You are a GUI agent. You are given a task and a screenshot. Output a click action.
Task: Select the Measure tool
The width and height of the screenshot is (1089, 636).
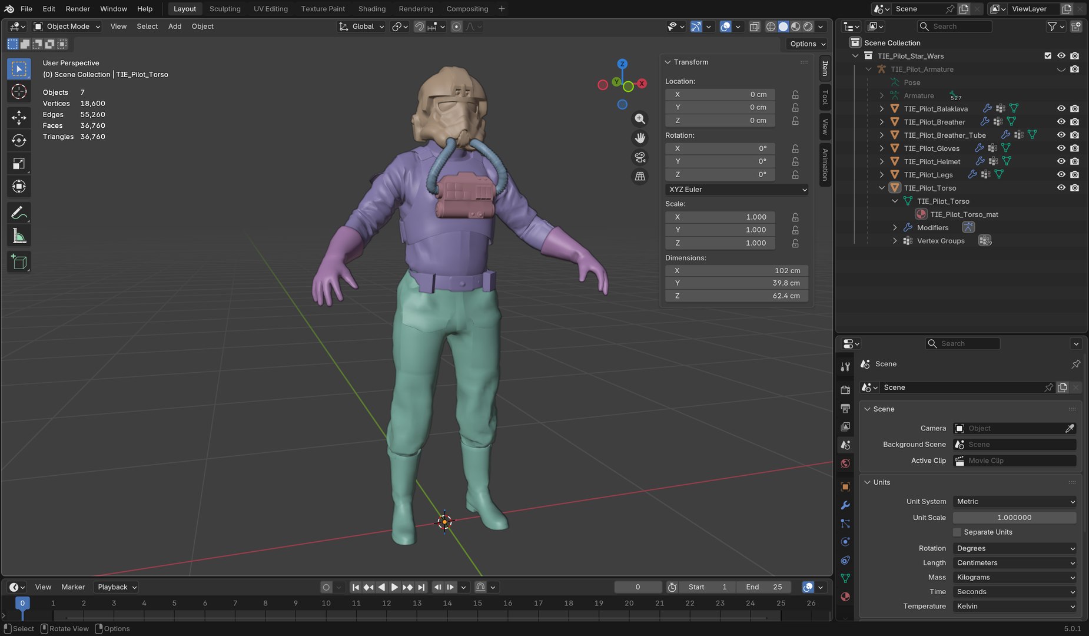(x=19, y=236)
